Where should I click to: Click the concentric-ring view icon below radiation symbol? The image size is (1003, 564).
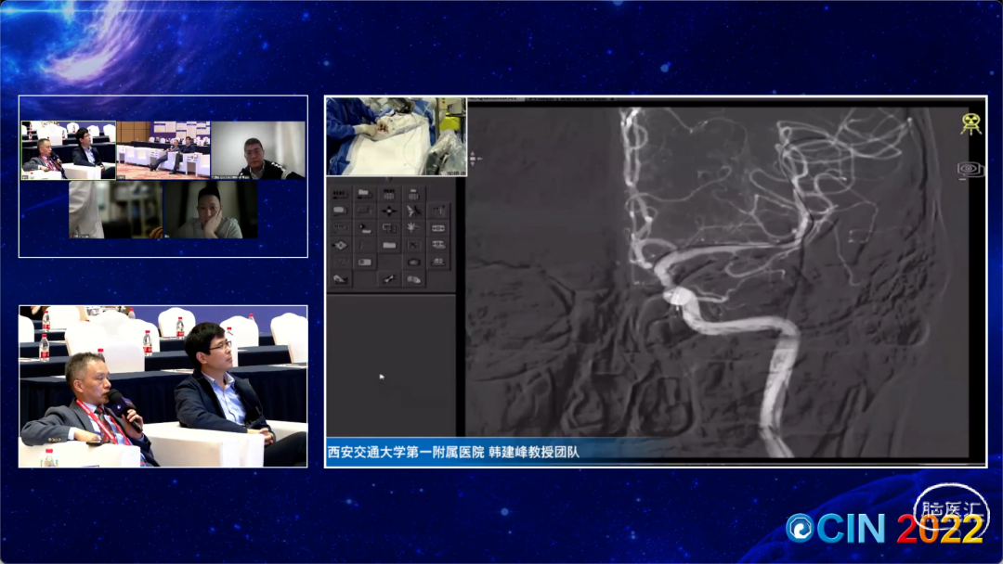pyautogui.click(x=970, y=169)
